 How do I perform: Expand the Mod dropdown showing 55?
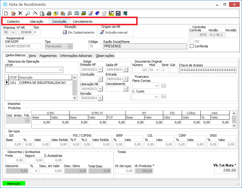click(x=157, y=70)
